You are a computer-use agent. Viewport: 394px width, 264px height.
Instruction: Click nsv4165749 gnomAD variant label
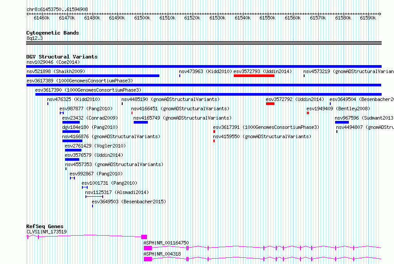[182, 118]
